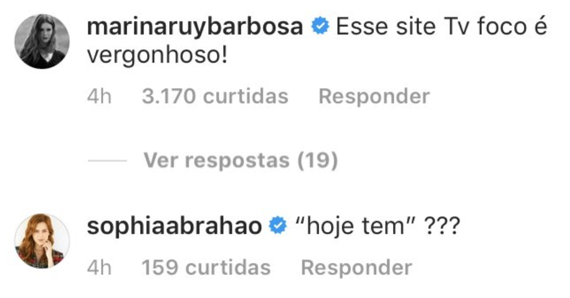
Task: Click the verified badge next to marinaruybarbosa
Action: click(320, 26)
